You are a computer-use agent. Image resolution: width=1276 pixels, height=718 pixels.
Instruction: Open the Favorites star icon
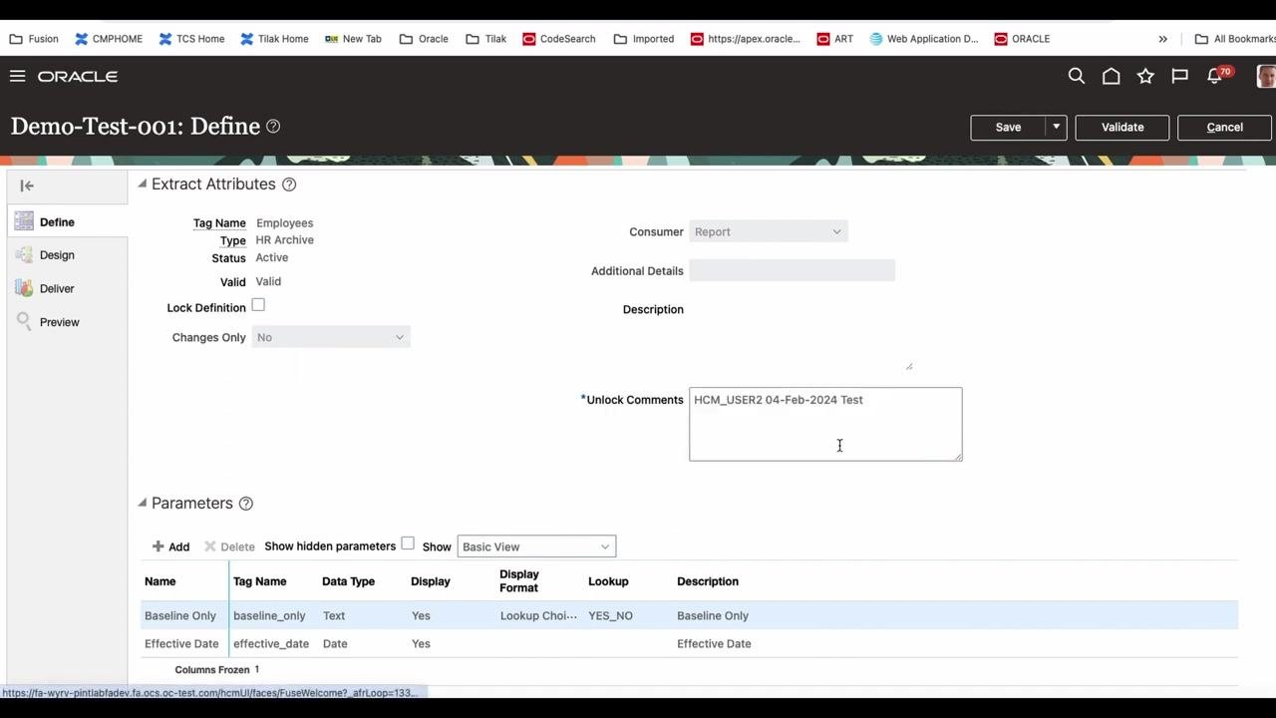coord(1145,76)
